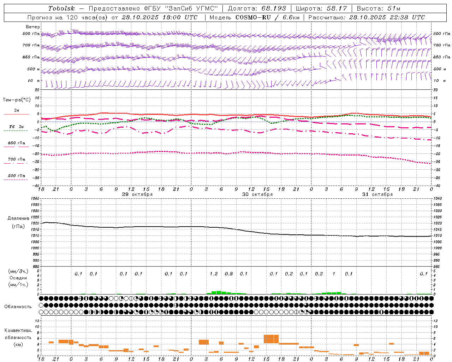Click the Конвективн. label text
452x362 pixels.
tap(18, 331)
